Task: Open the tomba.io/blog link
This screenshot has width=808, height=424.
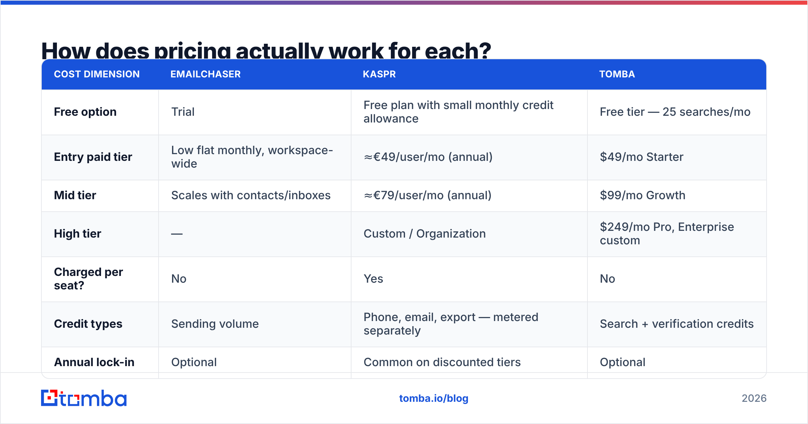Action: tap(434, 398)
